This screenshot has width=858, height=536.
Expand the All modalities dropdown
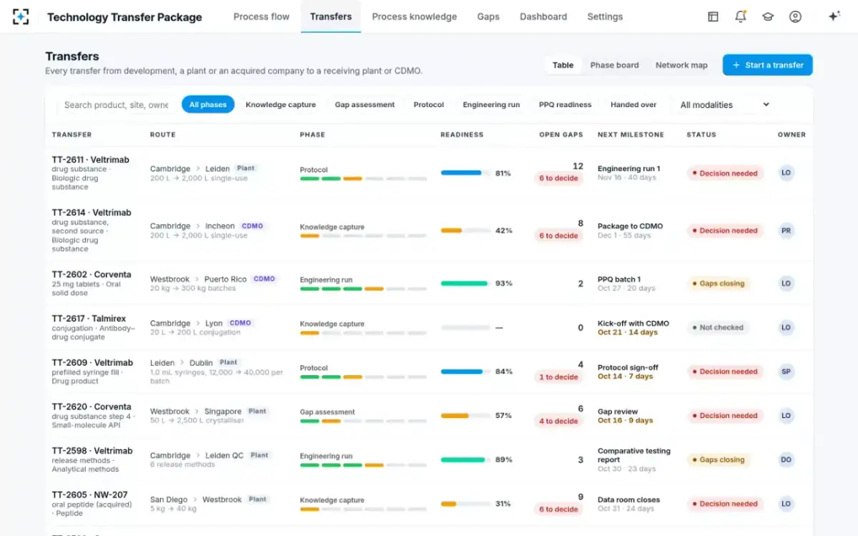tap(724, 104)
